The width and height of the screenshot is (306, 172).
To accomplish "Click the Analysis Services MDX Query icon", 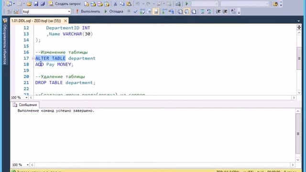I will 93,4.
